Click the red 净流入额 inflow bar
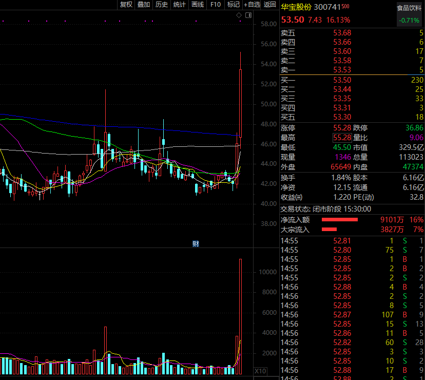Viewport: 425px width, 380px height. [x=339, y=219]
